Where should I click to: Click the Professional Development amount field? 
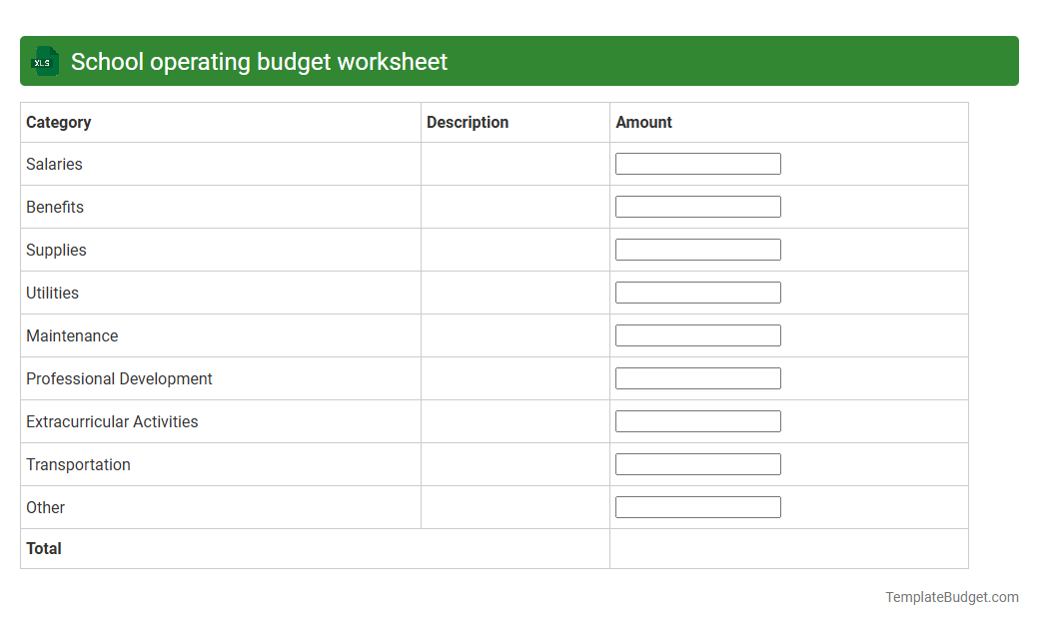click(x=697, y=377)
